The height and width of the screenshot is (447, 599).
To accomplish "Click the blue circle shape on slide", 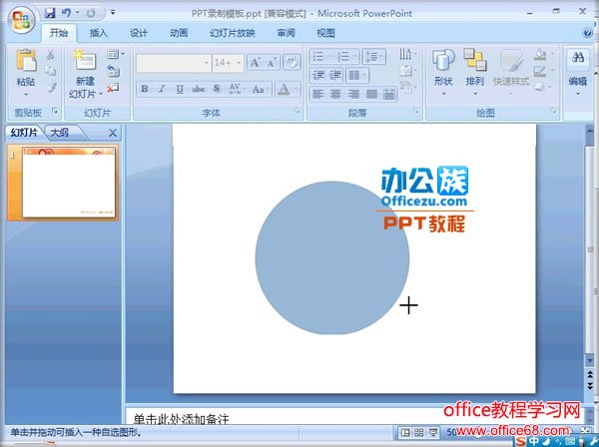I will pyautogui.click(x=332, y=257).
